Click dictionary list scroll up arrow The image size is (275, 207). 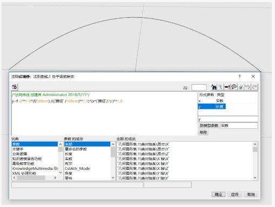point(61,144)
